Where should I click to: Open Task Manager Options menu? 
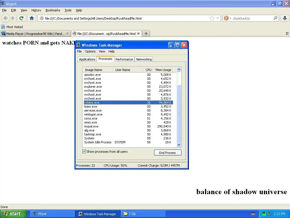point(90,51)
